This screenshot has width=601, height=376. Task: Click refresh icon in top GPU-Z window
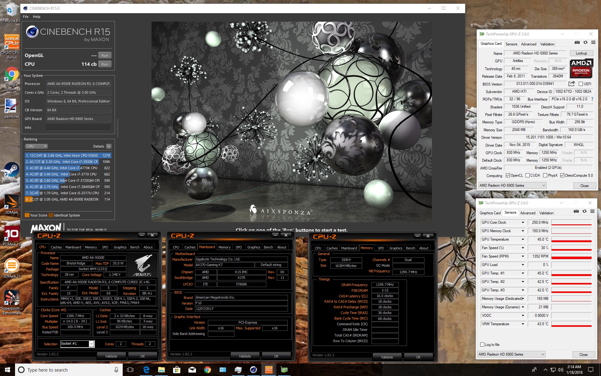(585, 43)
